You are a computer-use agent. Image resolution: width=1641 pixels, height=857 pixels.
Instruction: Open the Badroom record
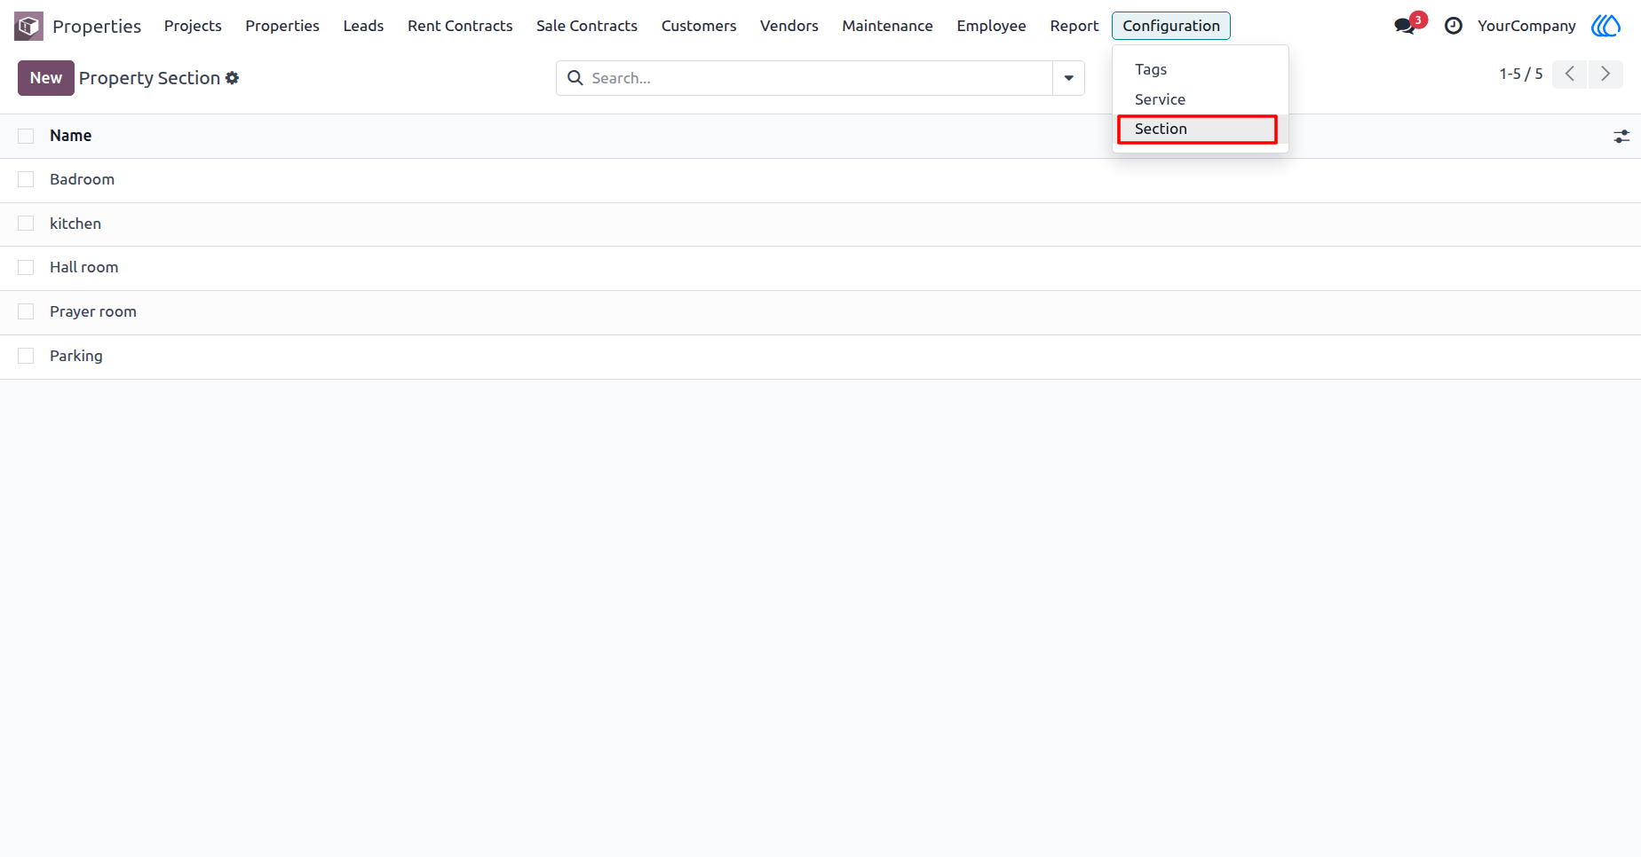[x=820, y=180]
